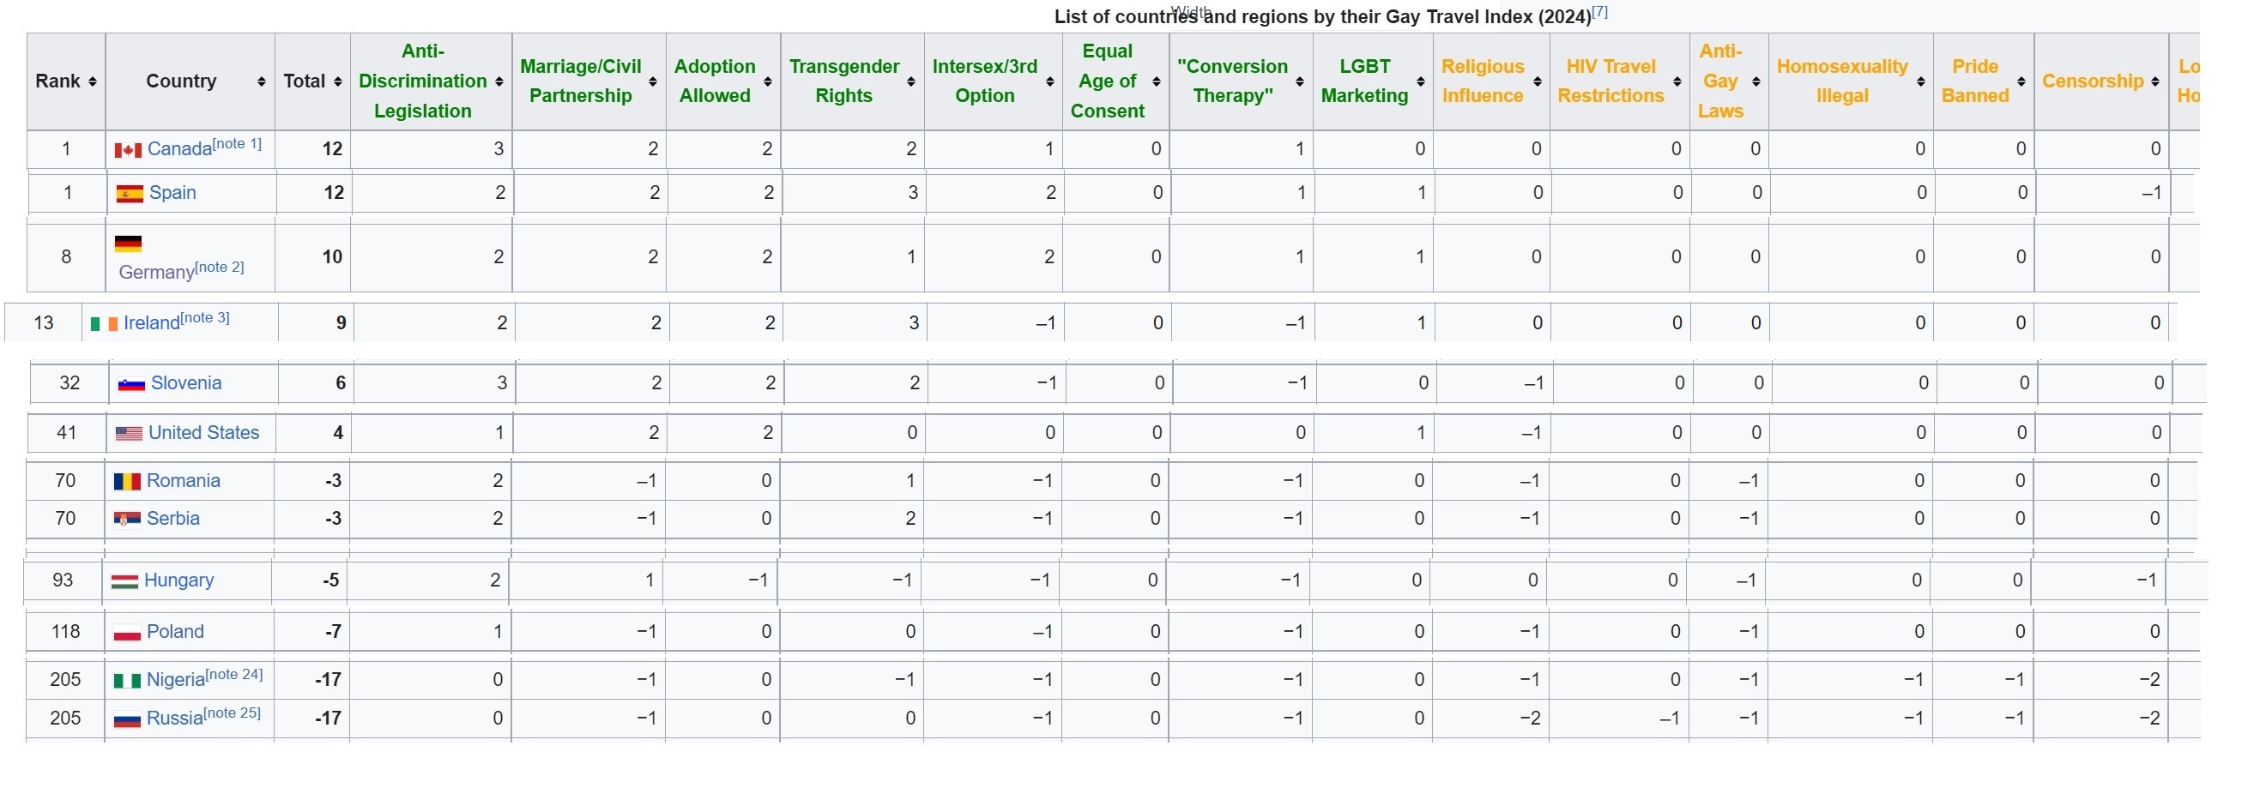Sort by Transgender Rights via its arrows
Image resolution: width=2254 pixels, height=806 pixels.
pyautogui.click(x=911, y=81)
